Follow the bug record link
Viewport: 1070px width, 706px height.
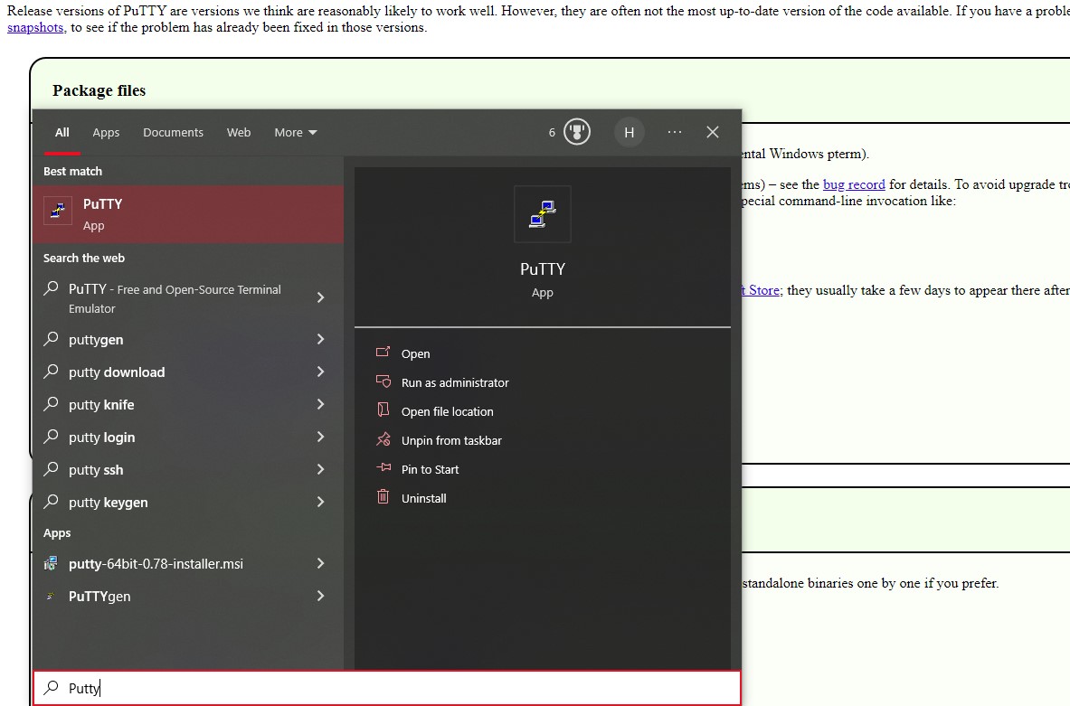click(854, 184)
